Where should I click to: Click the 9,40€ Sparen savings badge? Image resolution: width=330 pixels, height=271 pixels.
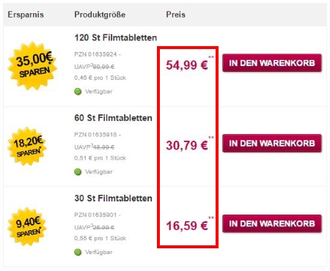point(27,226)
